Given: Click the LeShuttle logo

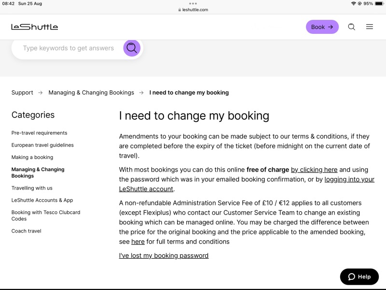Looking at the screenshot, I should 35,27.
